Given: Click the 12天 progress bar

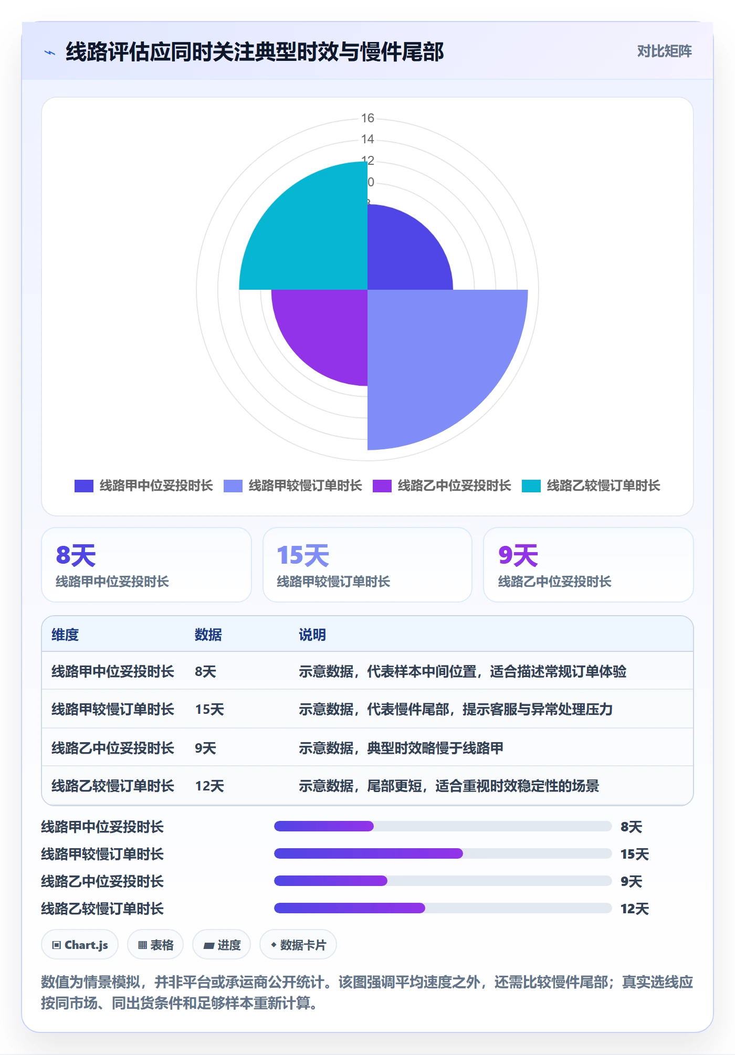Looking at the screenshot, I should (443, 908).
